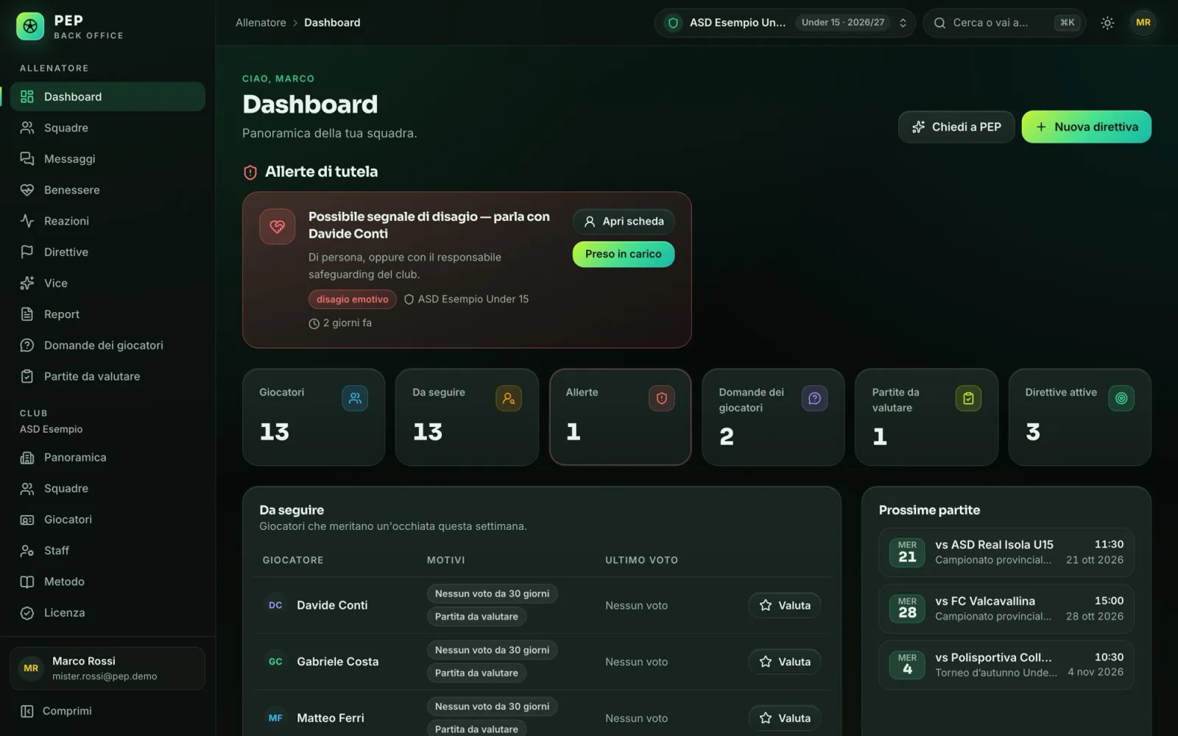Click the Da seguire card icon
The width and height of the screenshot is (1178, 736).
[508, 398]
